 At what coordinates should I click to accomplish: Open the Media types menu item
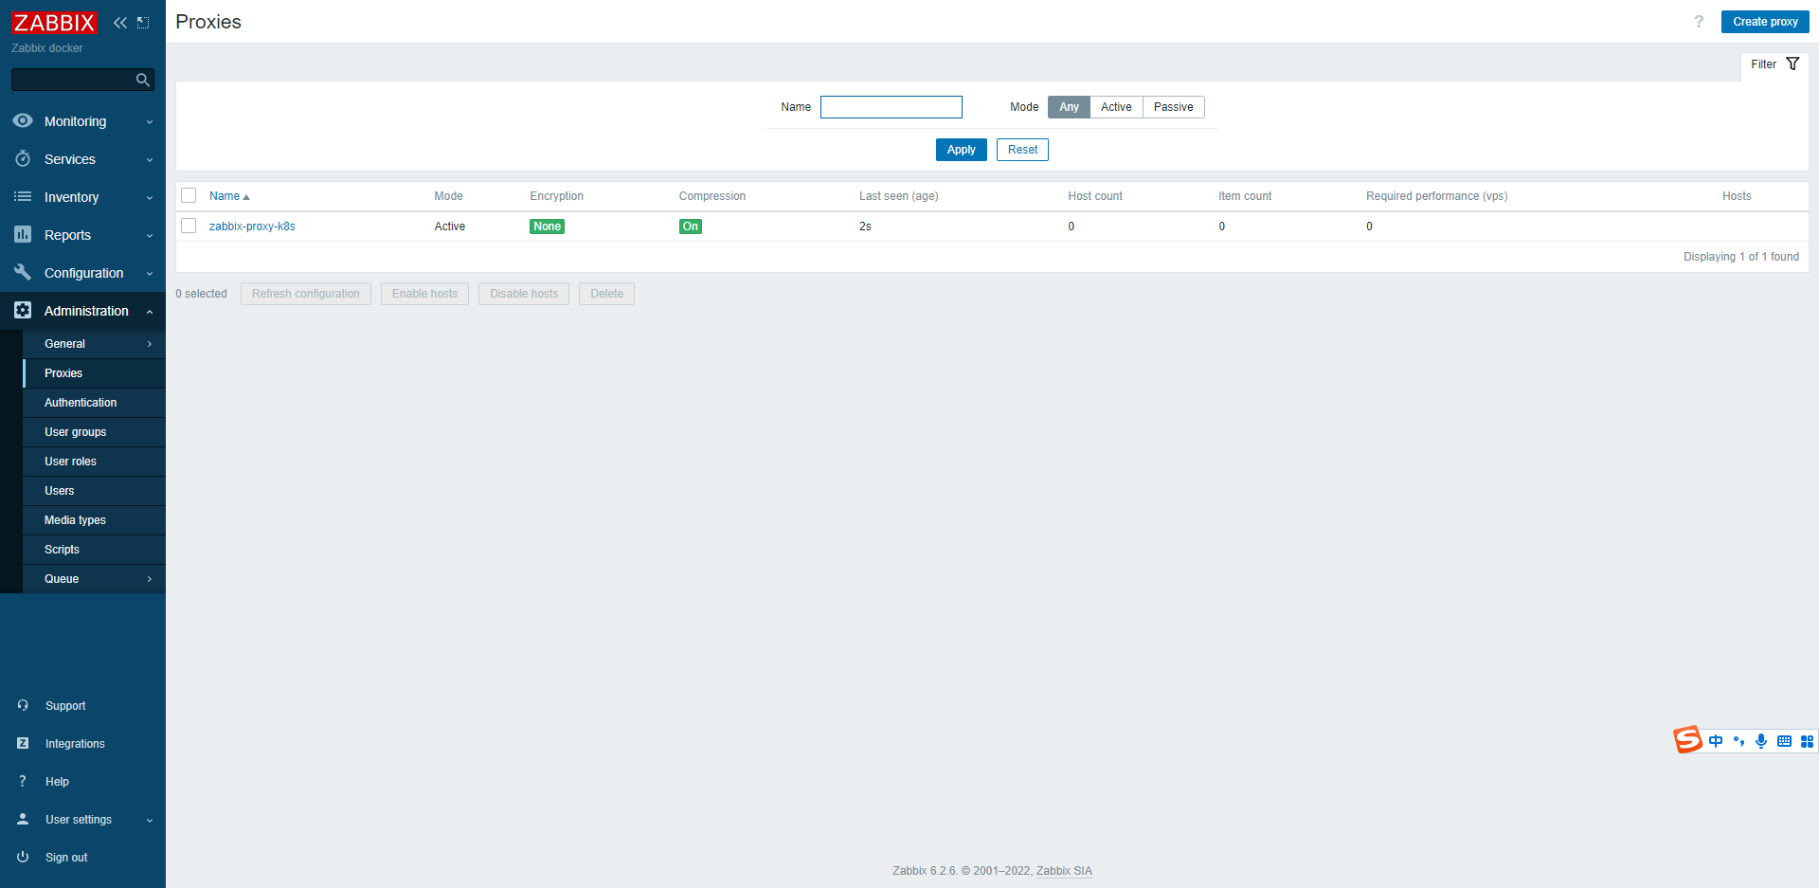coord(94,520)
